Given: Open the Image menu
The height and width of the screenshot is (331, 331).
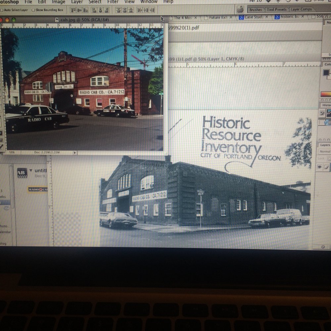Looking at the screenshot, I should point(59,2).
